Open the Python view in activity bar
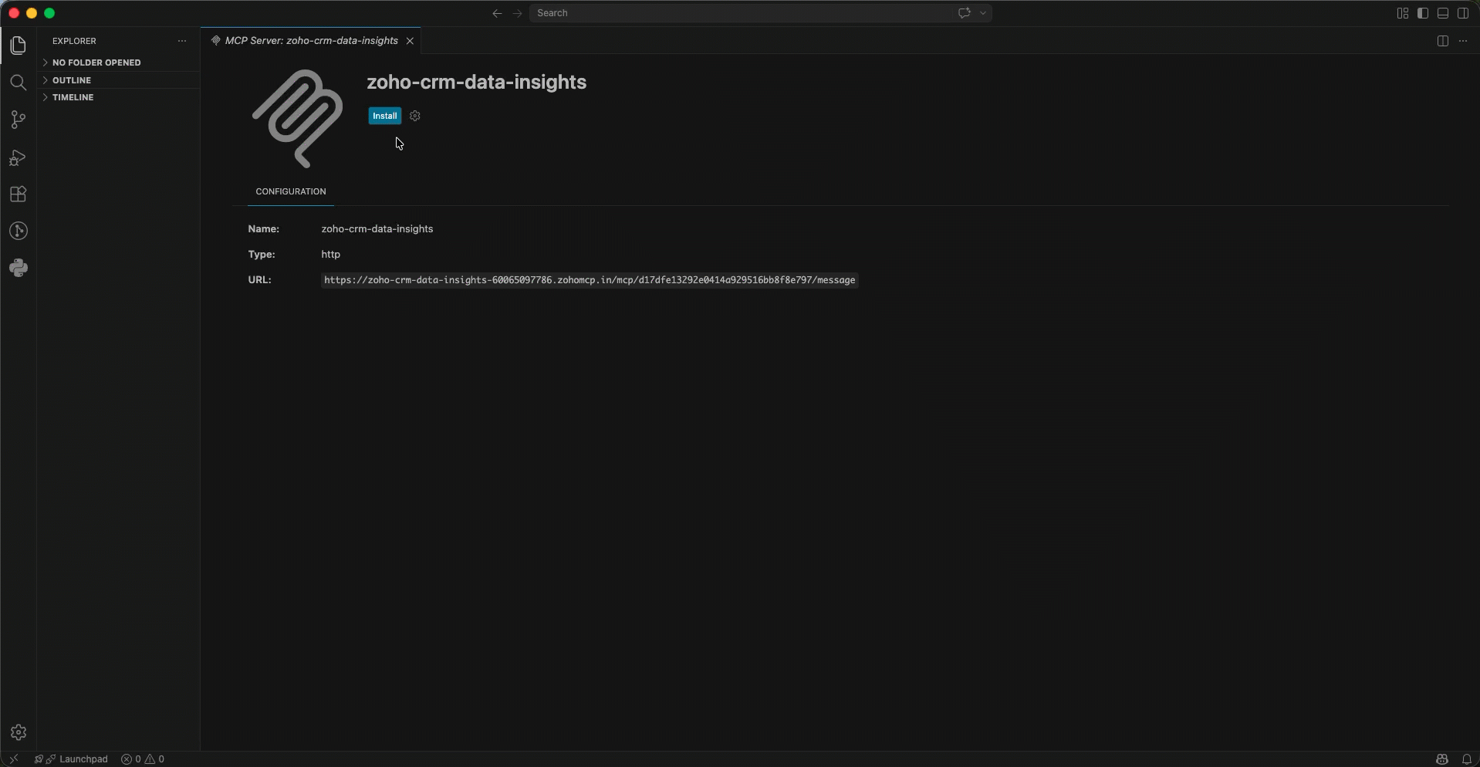Image resolution: width=1480 pixels, height=767 pixels. coord(19,269)
